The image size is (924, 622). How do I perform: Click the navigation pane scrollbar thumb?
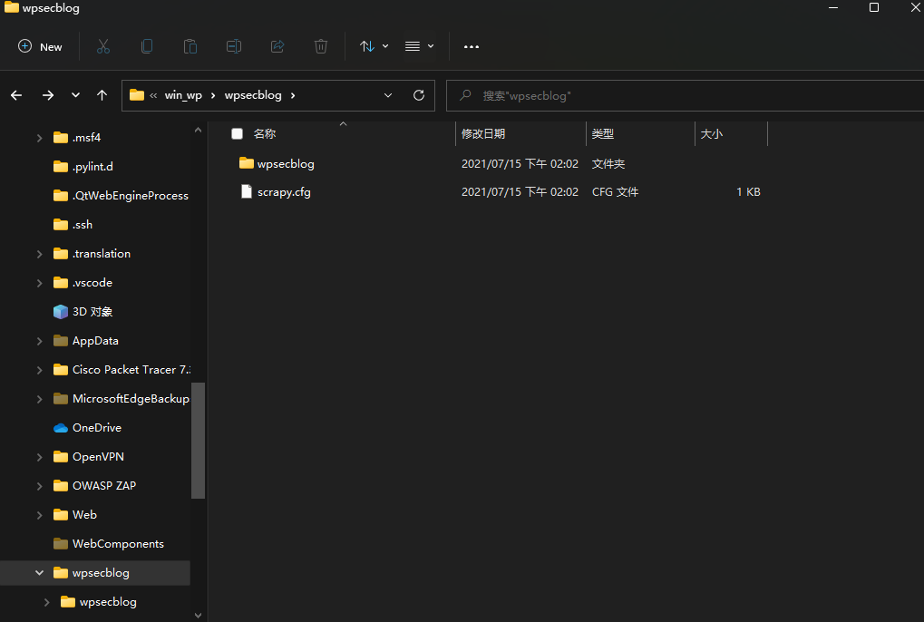(x=198, y=441)
